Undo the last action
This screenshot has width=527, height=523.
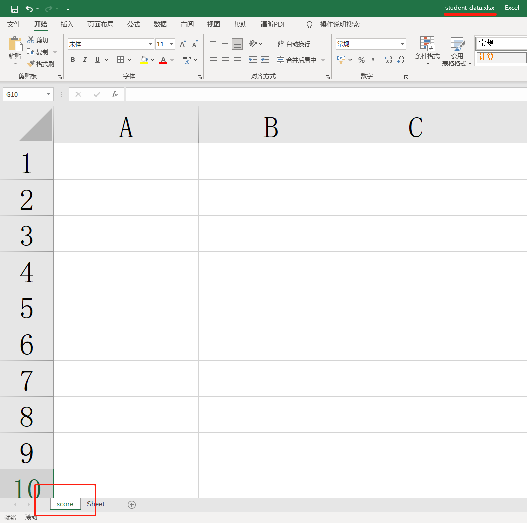(29, 9)
